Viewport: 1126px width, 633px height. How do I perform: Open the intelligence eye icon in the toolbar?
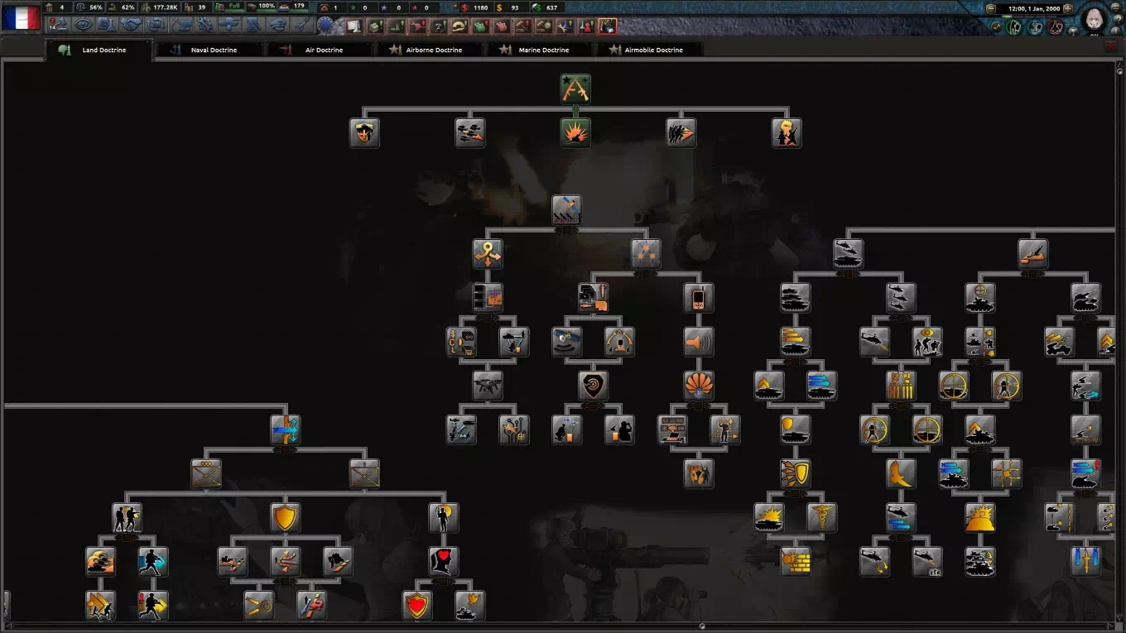83,26
